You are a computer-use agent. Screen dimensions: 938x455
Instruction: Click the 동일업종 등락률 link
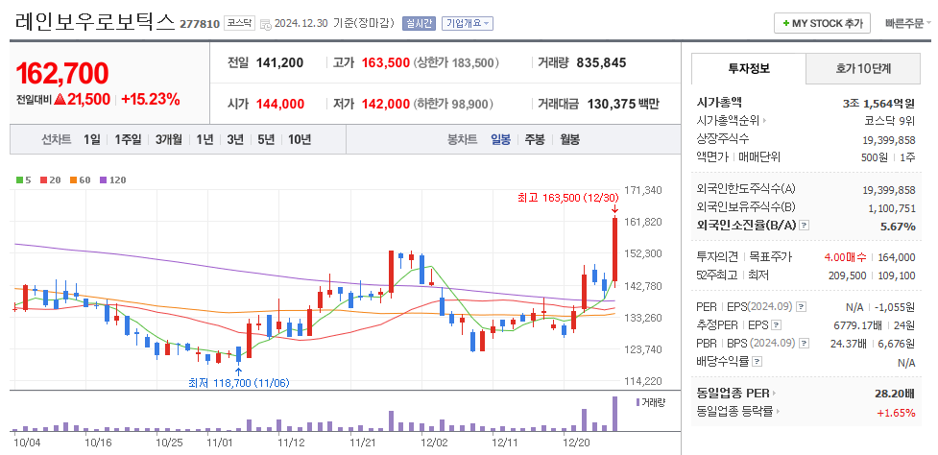coord(734,412)
